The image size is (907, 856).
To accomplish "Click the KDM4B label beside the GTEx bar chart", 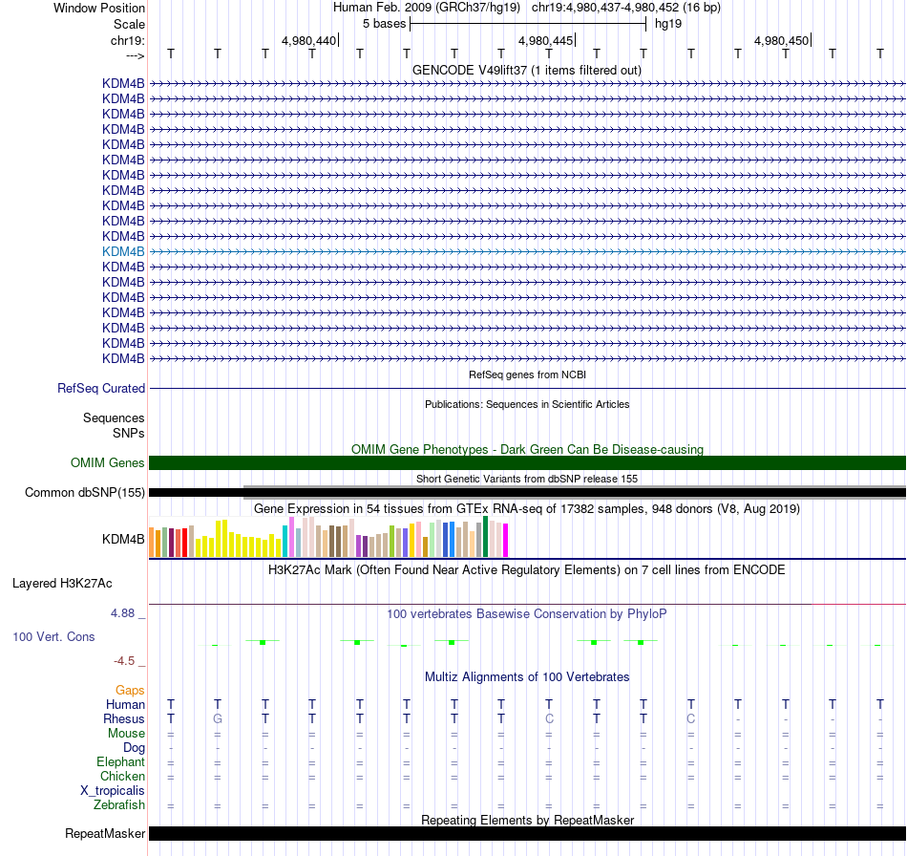I will tap(123, 539).
